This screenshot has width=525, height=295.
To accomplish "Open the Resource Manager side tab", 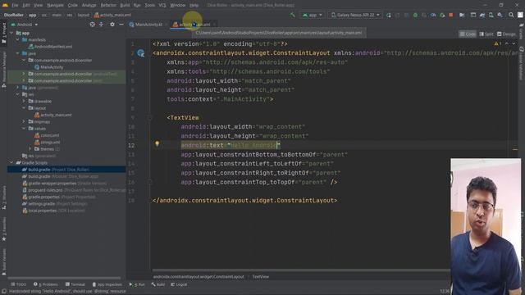I will pyautogui.click(x=4, y=70).
